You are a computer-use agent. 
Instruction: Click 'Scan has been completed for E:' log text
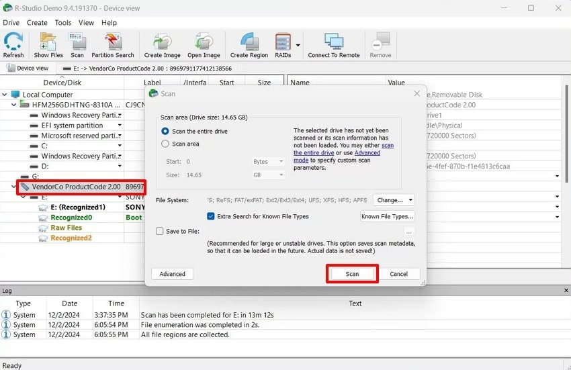207,315
